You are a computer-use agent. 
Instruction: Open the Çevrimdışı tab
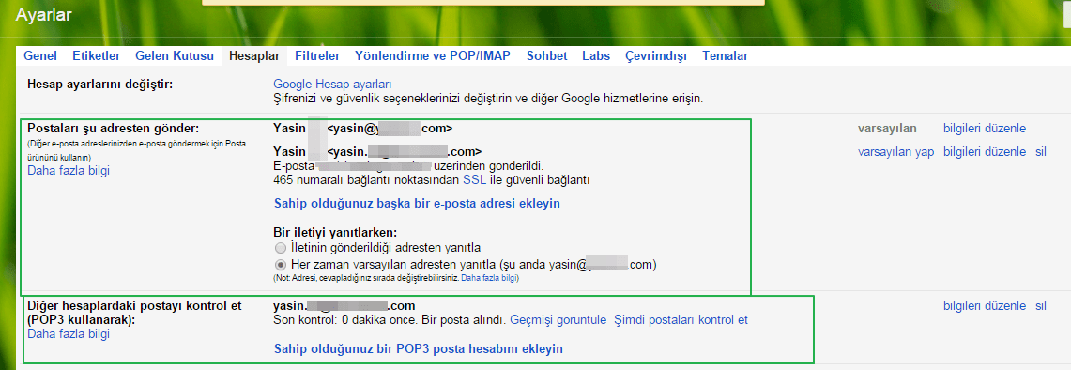click(x=656, y=56)
